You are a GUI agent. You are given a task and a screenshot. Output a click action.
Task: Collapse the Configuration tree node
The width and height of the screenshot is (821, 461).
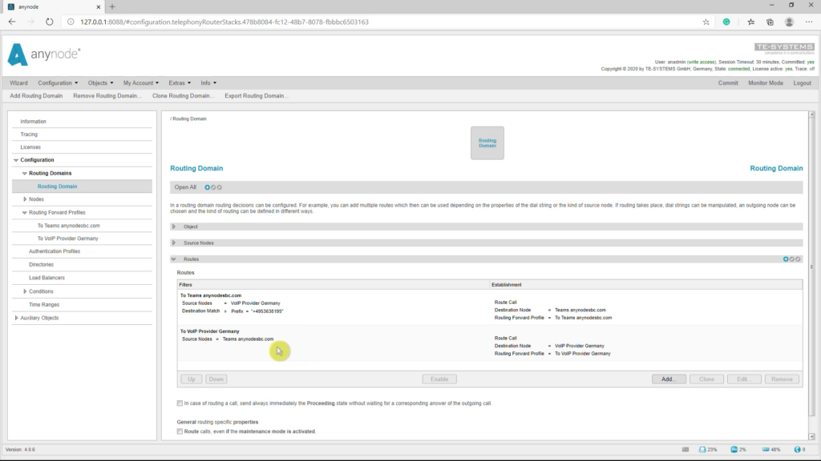(16, 160)
